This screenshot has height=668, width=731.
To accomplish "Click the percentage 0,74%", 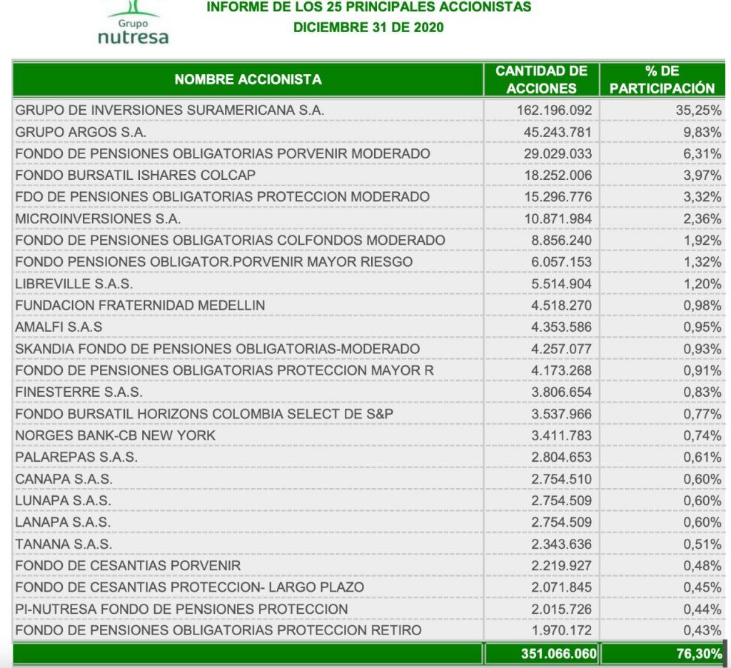I will click(702, 435).
